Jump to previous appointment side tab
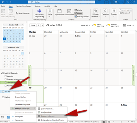This screenshot has width=137, height=123. (30, 75)
